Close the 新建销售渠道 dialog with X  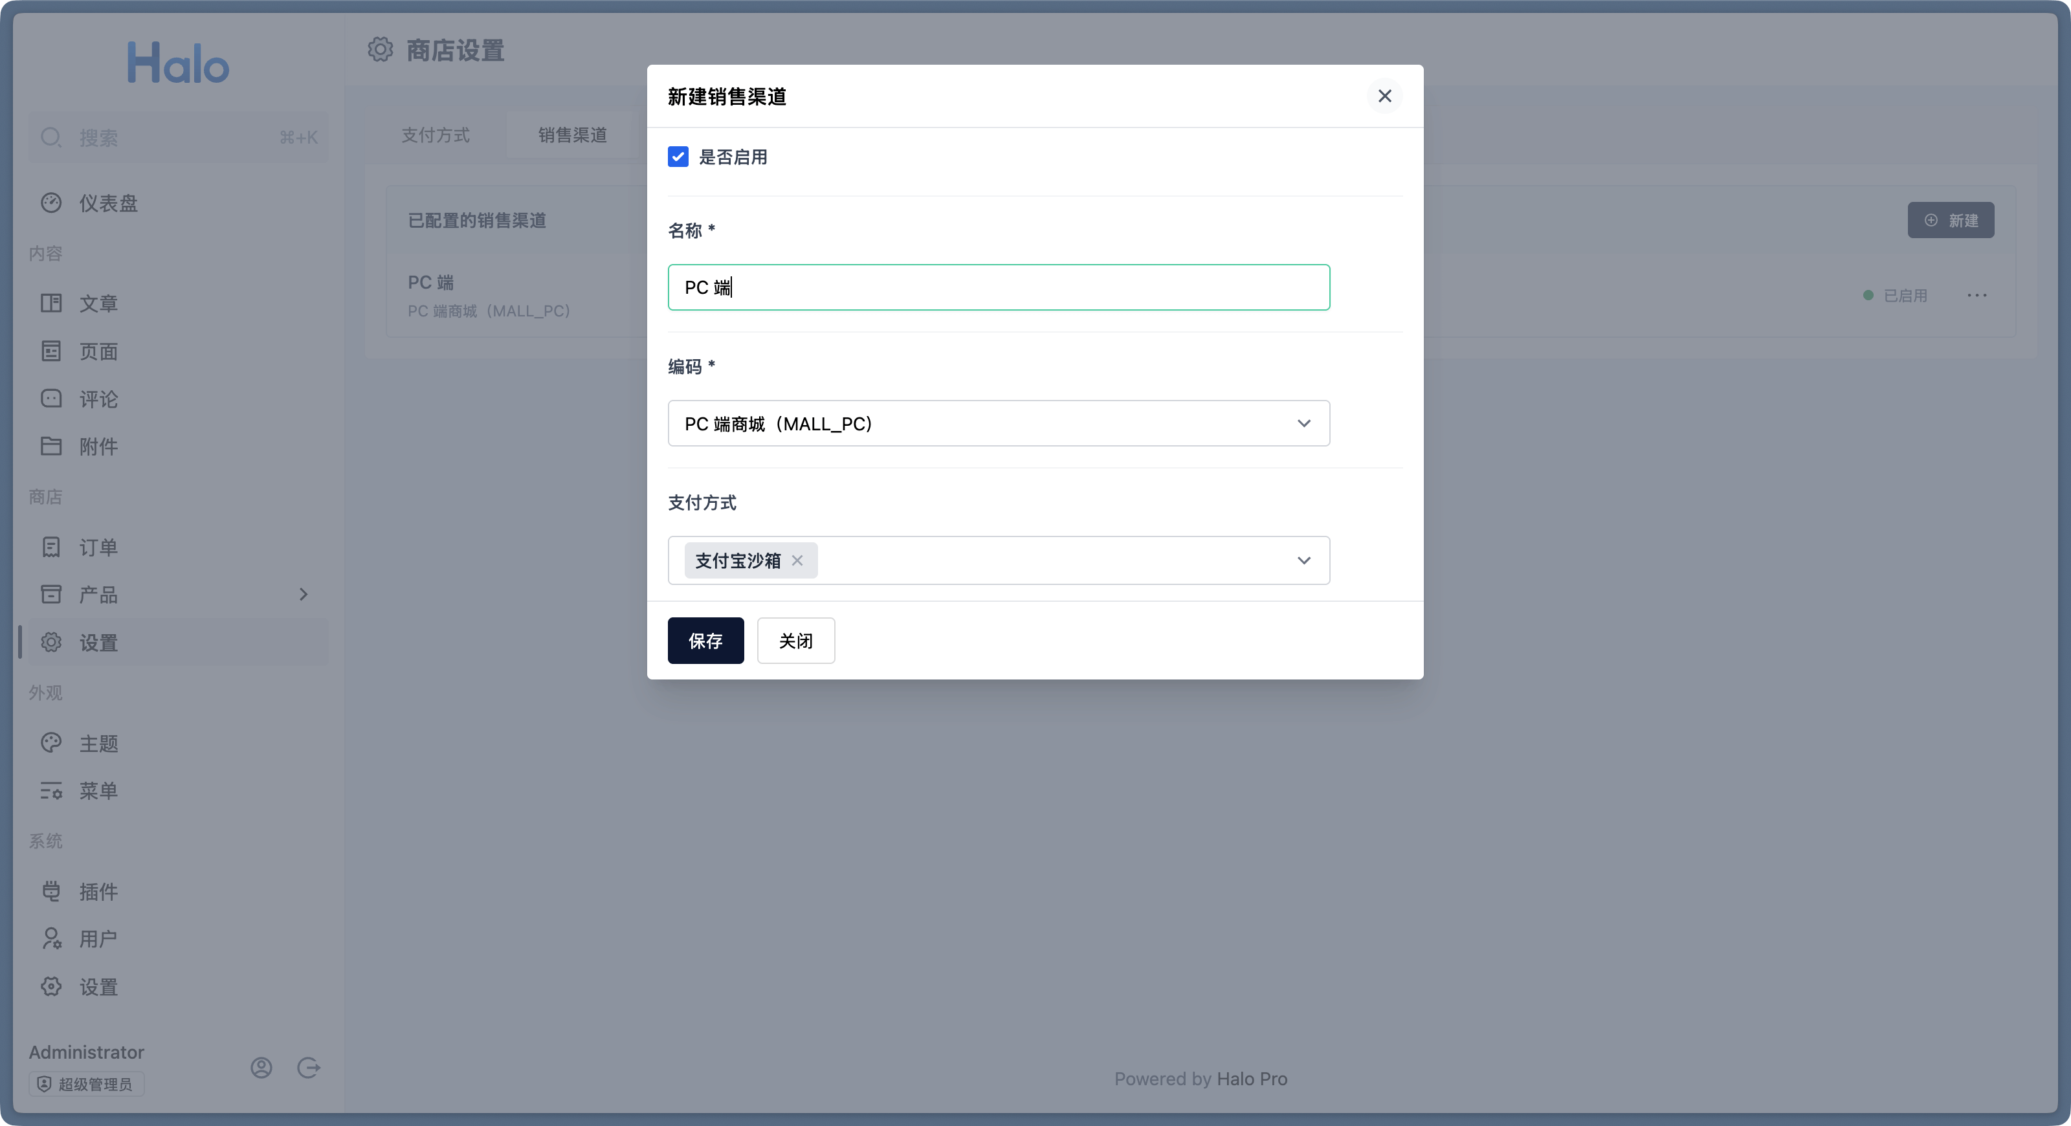[1384, 96]
